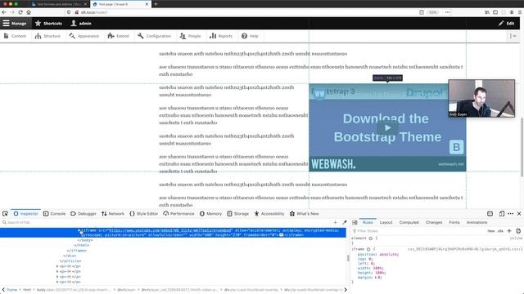
Task: Switch to the Rules sidebar tab
Action: (x=368, y=222)
